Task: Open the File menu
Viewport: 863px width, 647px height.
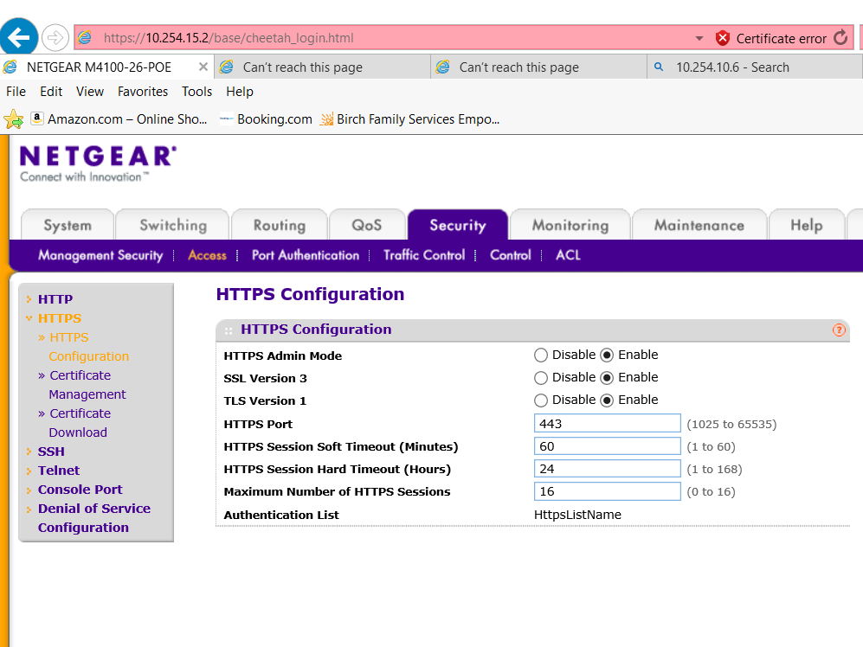Action: click(x=16, y=92)
